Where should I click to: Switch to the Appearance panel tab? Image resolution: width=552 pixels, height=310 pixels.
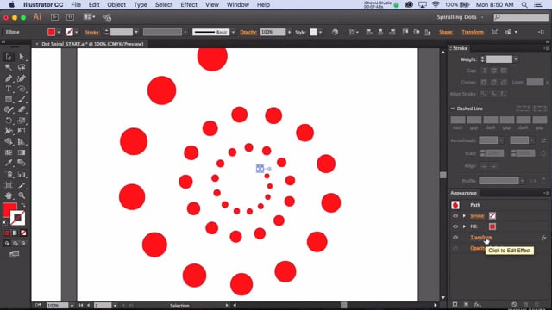click(x=464, y=193)
